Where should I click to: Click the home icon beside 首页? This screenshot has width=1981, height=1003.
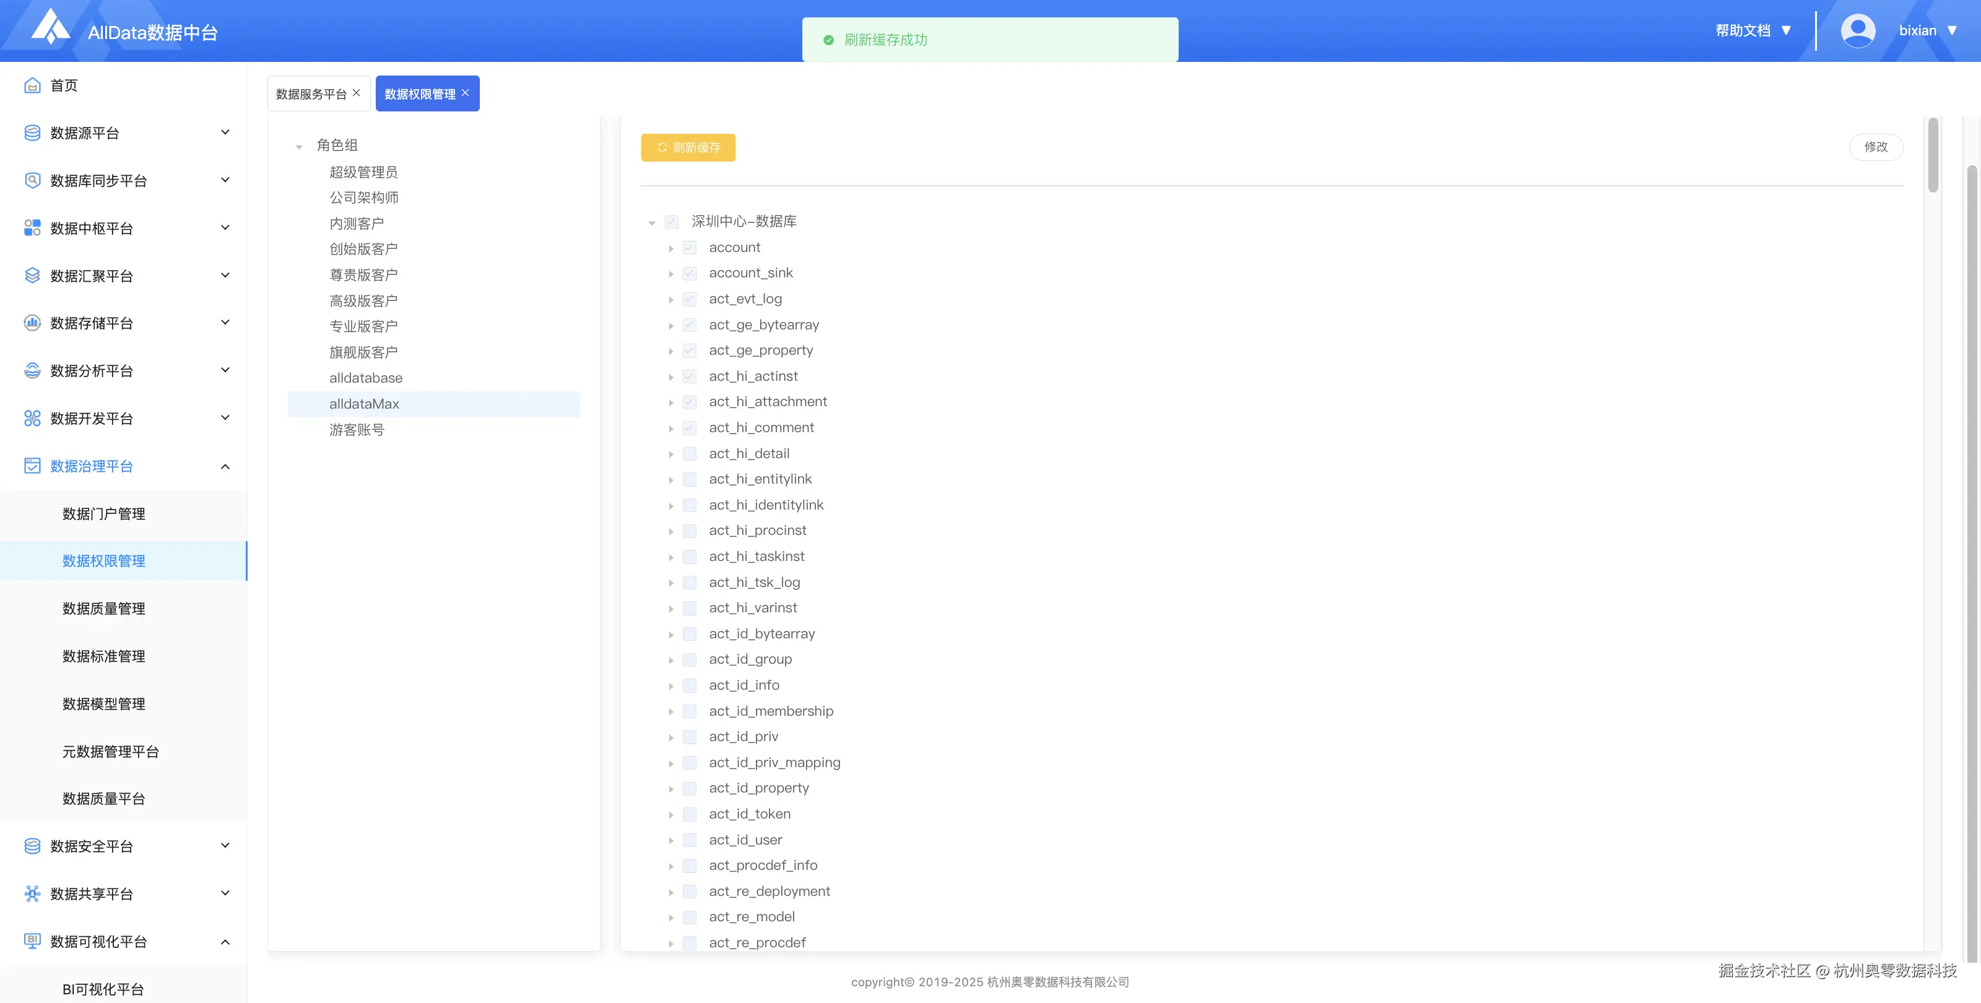point(32,85)
